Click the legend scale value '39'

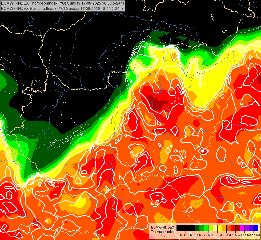click(235, 235)
